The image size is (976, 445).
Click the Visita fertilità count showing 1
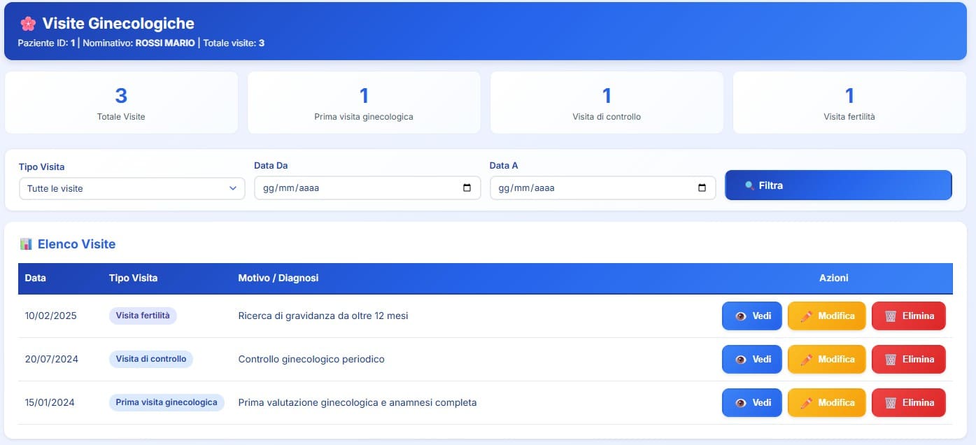tap(849, 95)
